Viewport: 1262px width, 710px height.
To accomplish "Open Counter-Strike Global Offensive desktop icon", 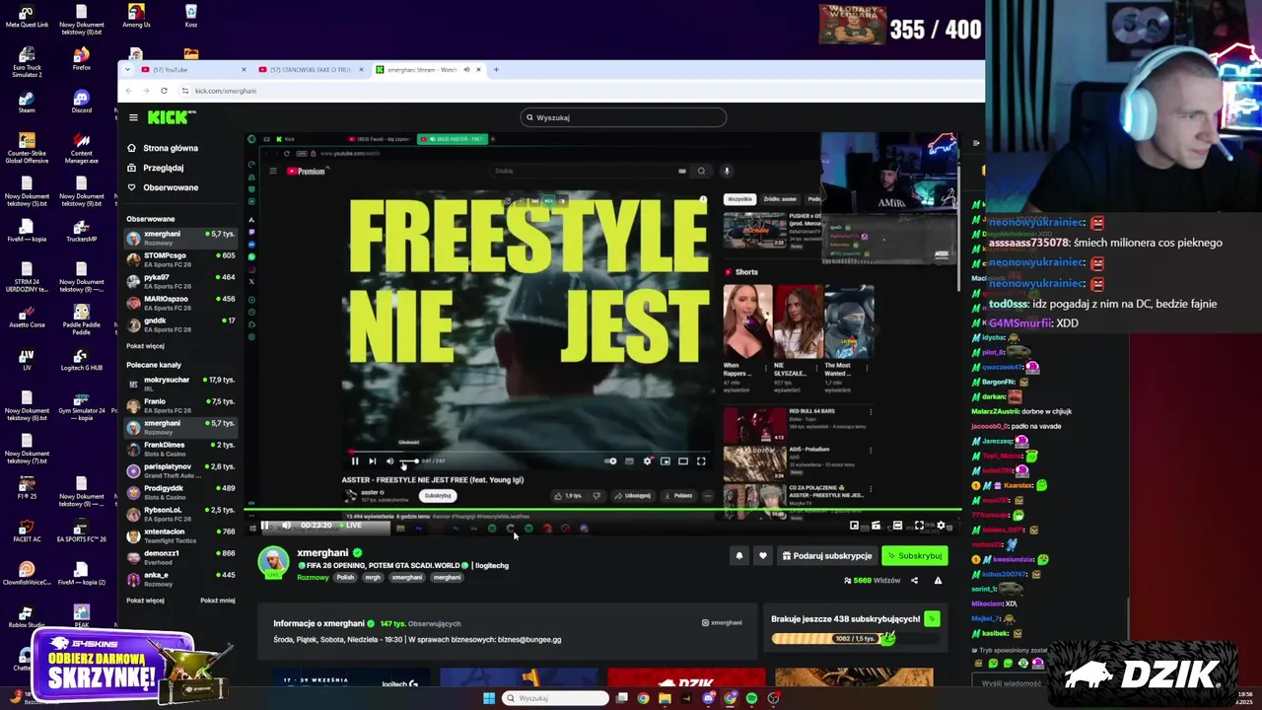I will pos(27,148).
